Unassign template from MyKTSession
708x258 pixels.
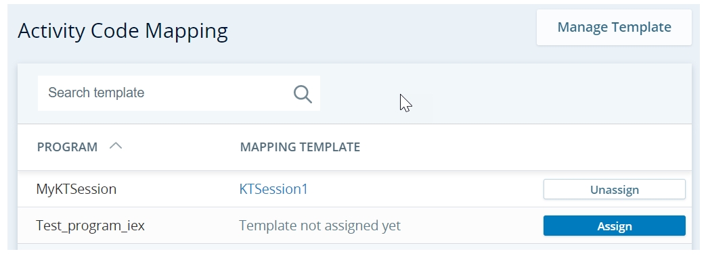point(614,190)
